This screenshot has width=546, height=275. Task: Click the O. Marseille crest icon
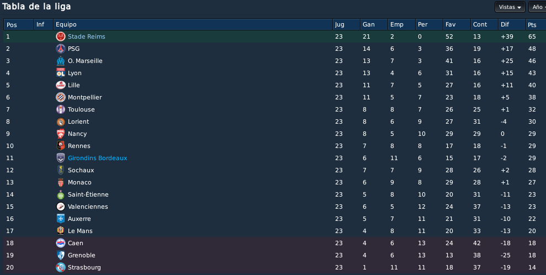tap(61, 61)
